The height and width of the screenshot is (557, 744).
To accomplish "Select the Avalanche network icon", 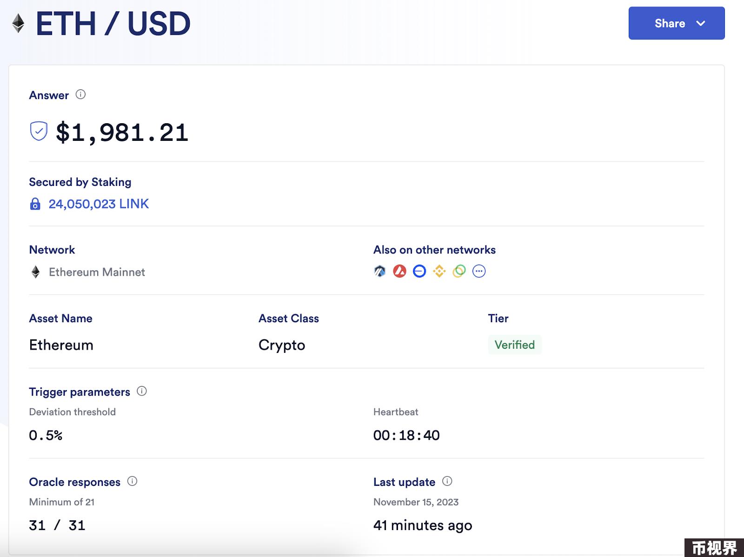I will [399, 271].
